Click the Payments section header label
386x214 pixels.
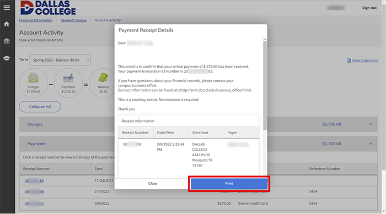pyautogui.click(x=36, y=144)
